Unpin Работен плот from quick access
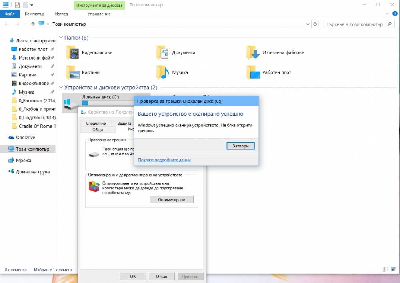Image resolution: width=400 pixels, height=283 pixels. tap(52, 49)
